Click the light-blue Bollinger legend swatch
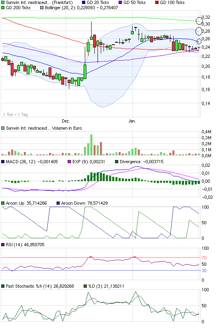This screenshot has width=217, height=330. (x=41, y=8)
